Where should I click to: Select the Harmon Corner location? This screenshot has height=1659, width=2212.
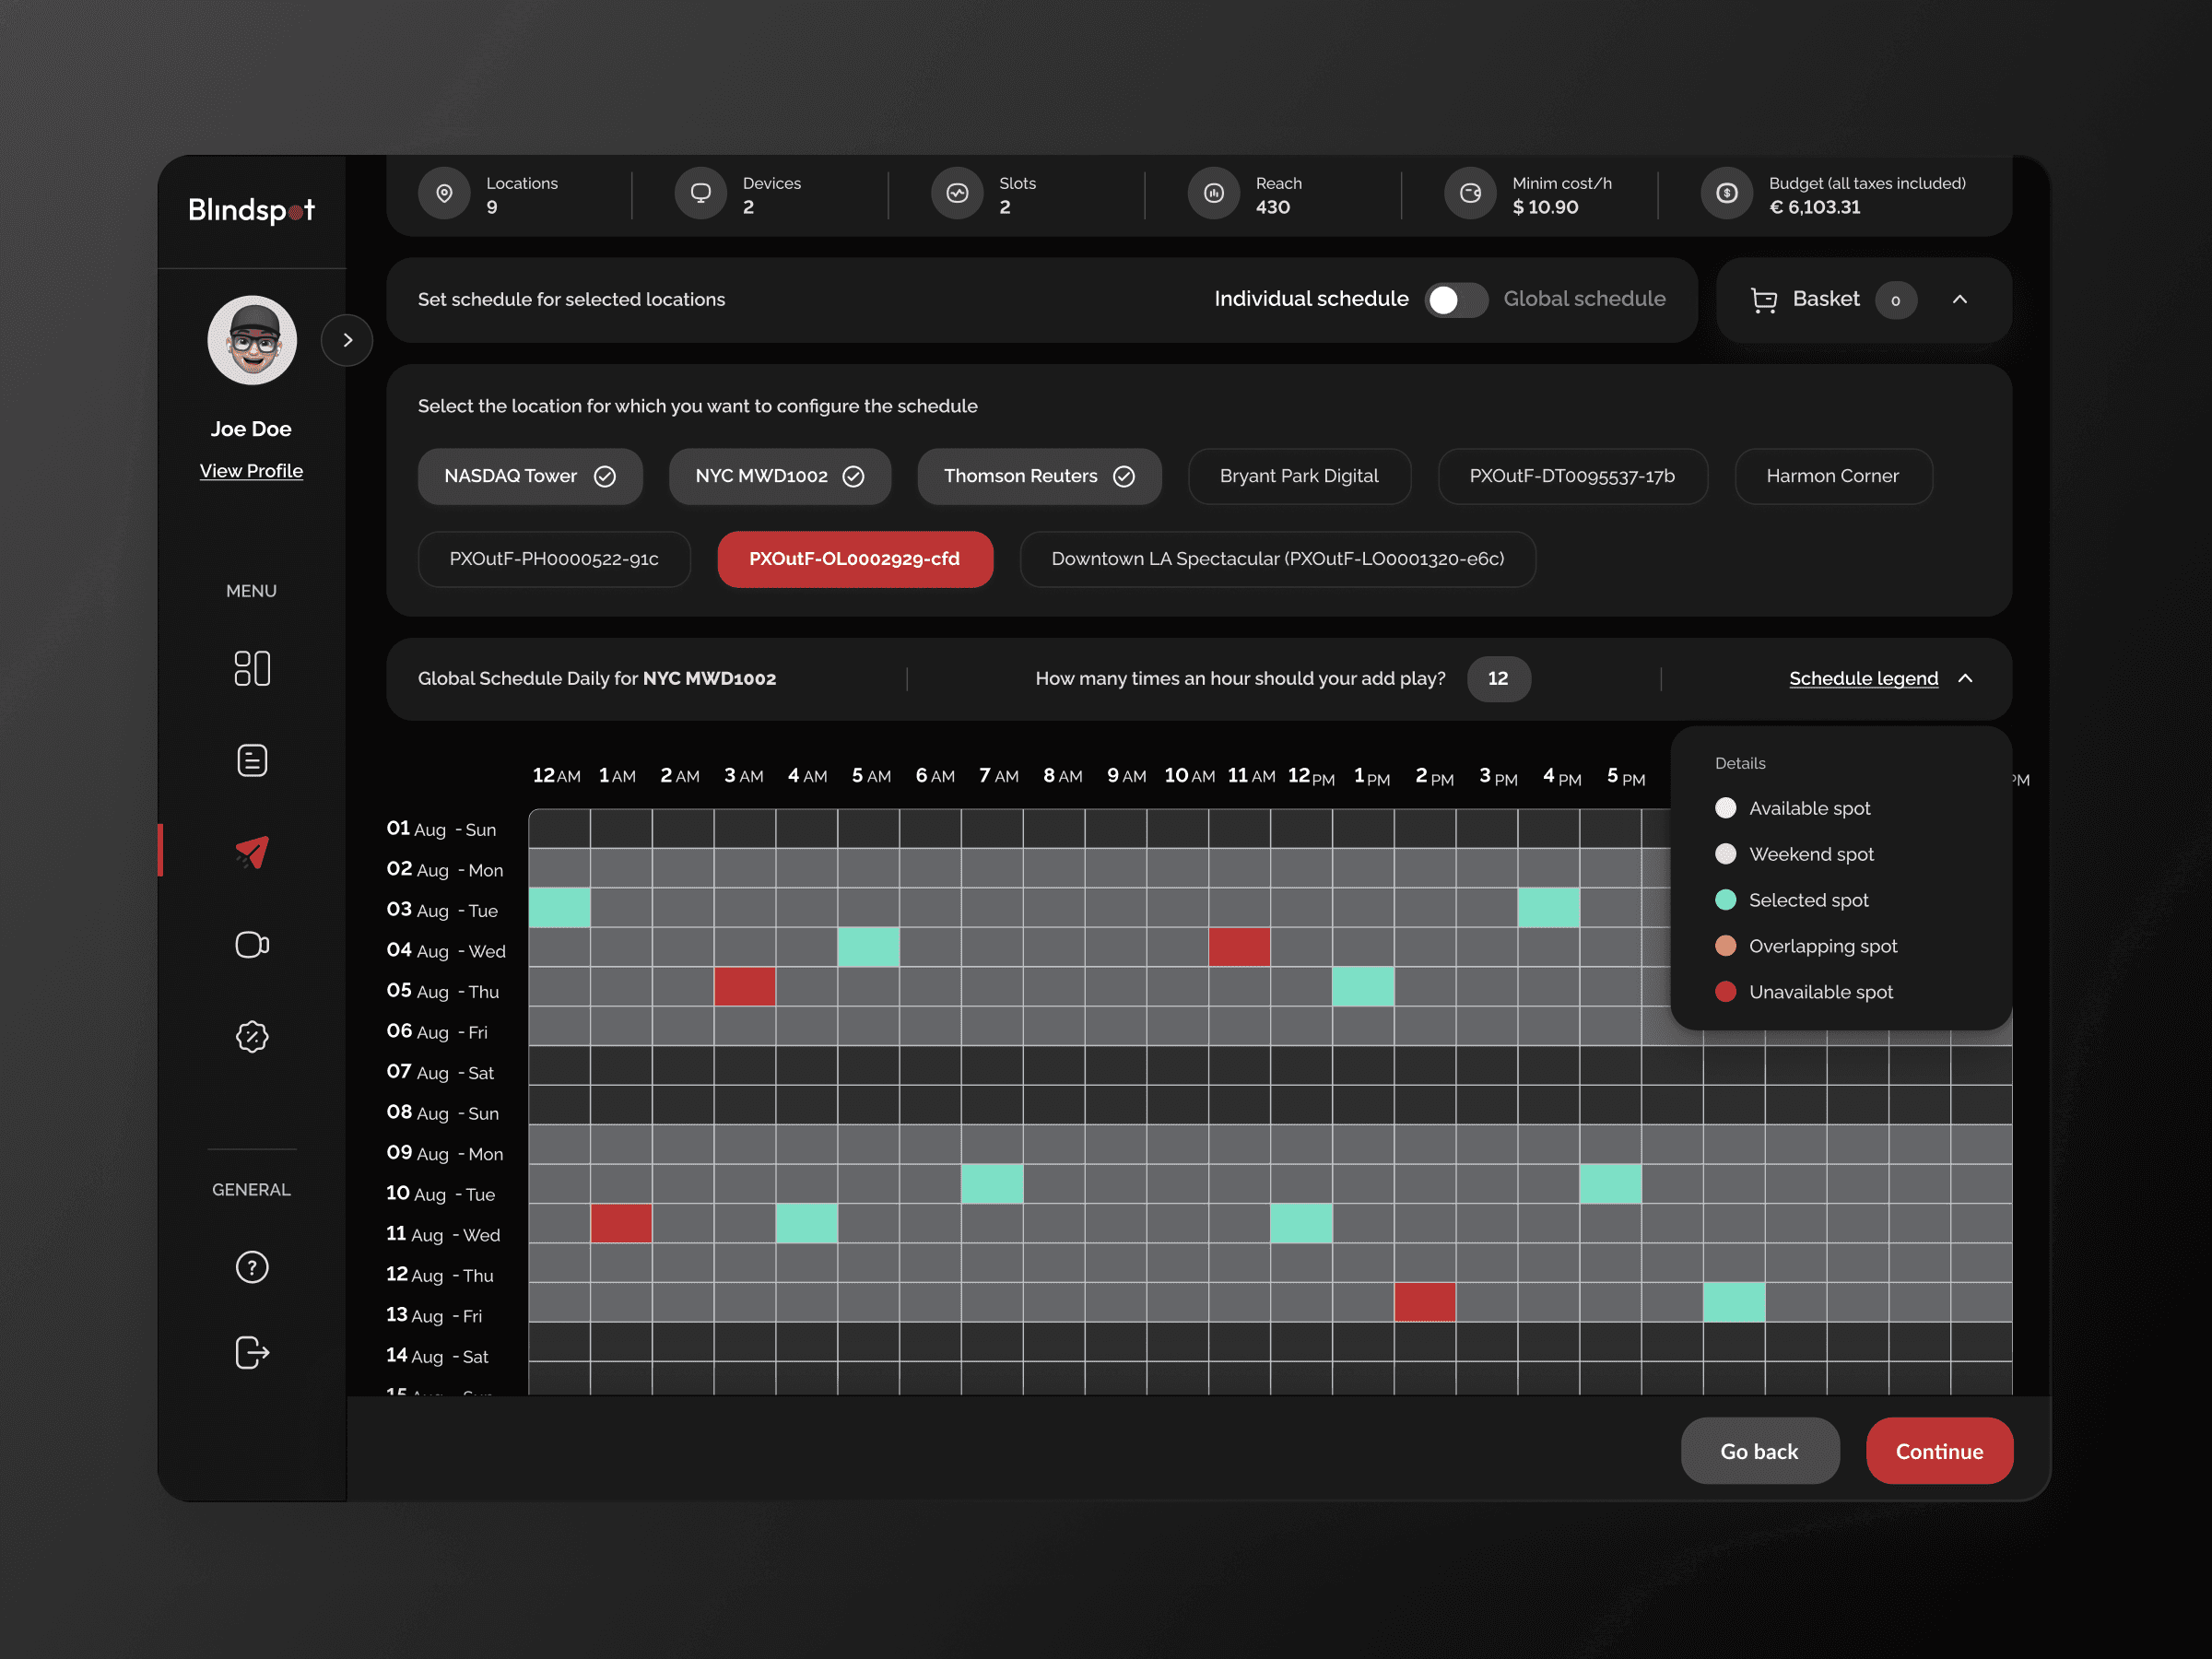[1831, 476]
